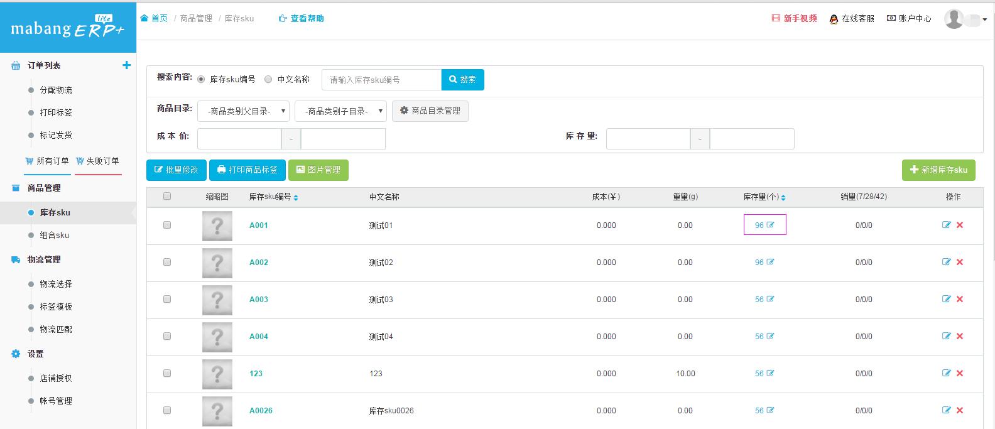Delete the A001 row with the red X
The width and height of the screenshot is (995, 429).
(x=960, y=225)
